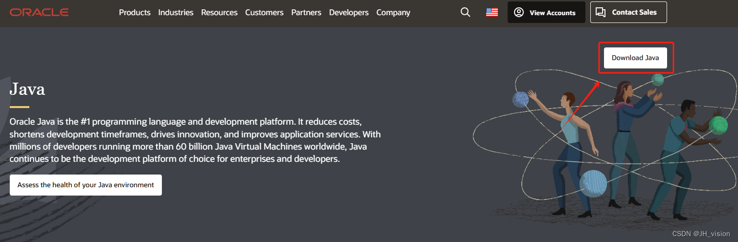Click the chat bubble icon in Contact Sales
The image size is (738, 242).
[x=601, y=12]
